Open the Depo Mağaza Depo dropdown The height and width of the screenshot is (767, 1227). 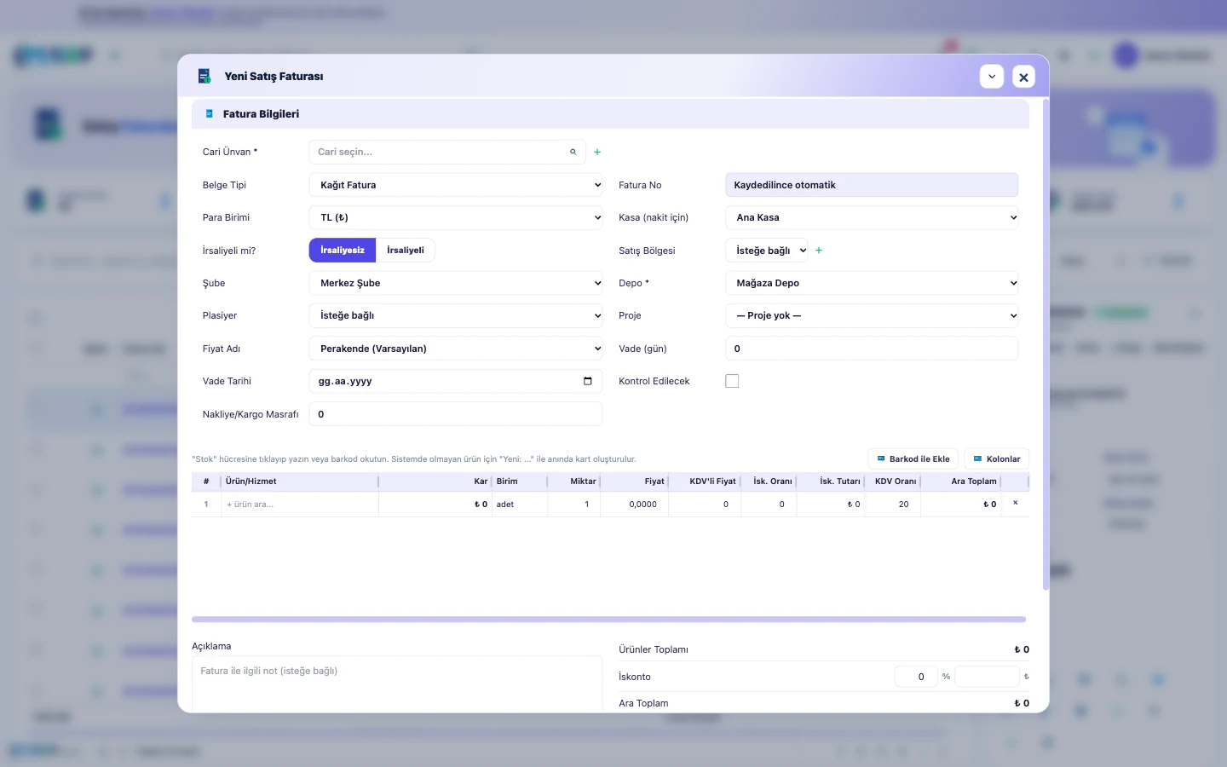[x=872, y=283]
